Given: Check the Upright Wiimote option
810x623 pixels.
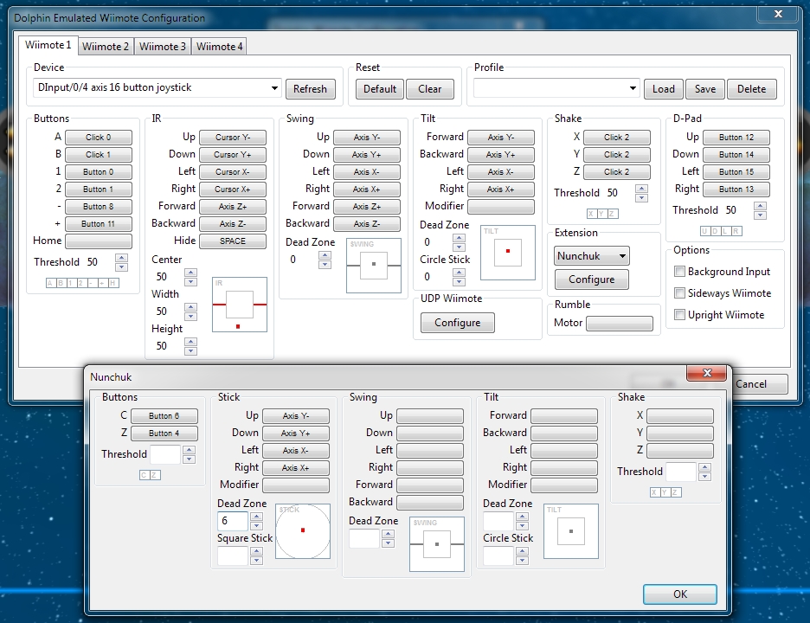Looking at the screenshot, I should (x=680, y=315).
